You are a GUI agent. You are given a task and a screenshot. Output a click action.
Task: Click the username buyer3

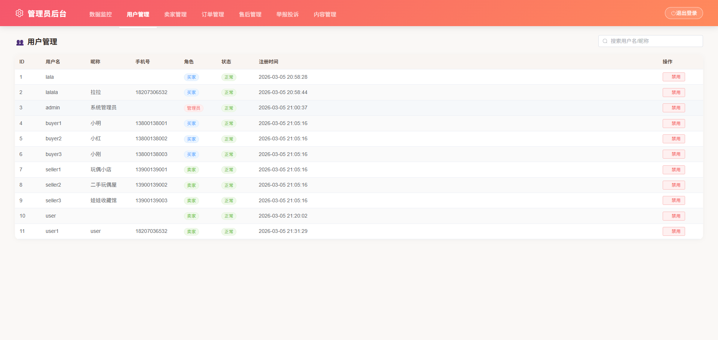pyautogui.click(x=53, y=154)
